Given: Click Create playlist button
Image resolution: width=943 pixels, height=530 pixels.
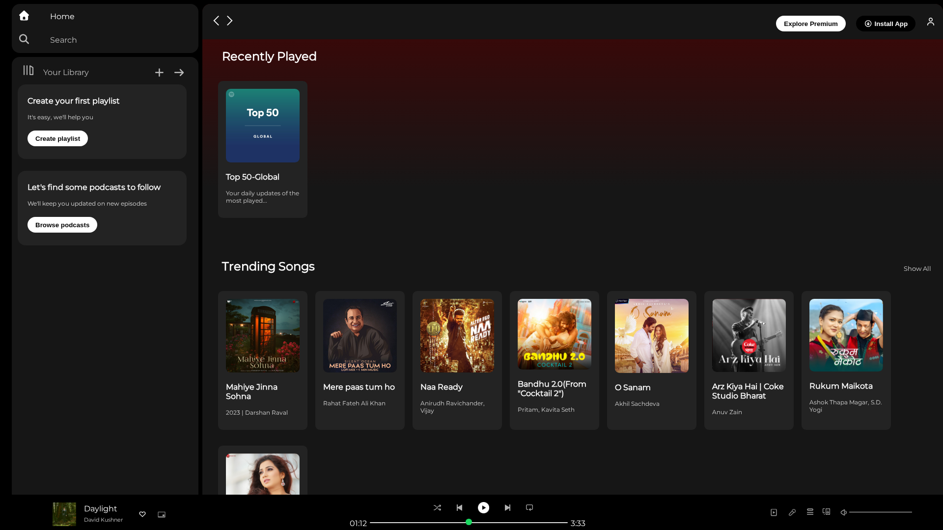Looking at the screenshot, I should (57, 138).
